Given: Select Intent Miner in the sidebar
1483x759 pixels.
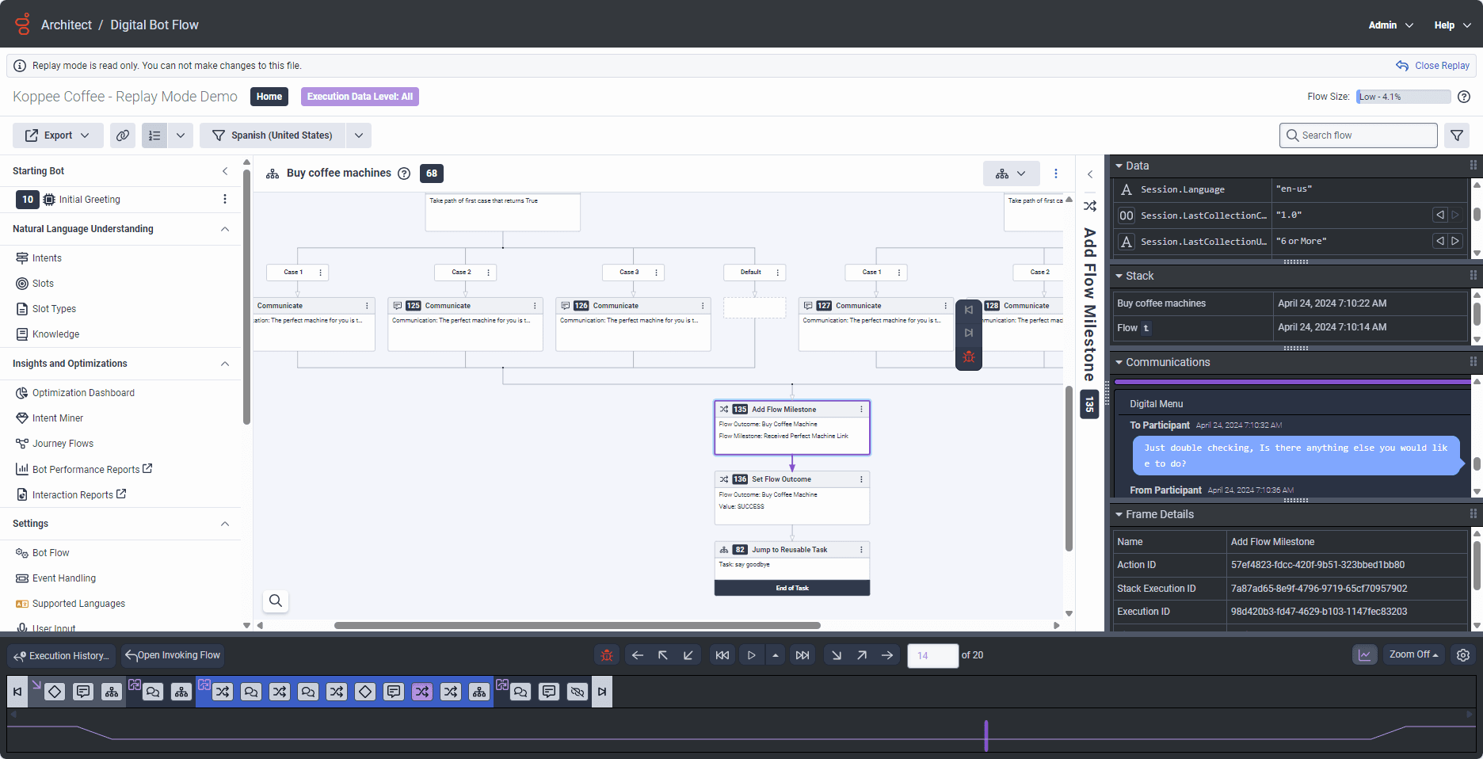Looking at the screenshot, I should pos(58,418).
